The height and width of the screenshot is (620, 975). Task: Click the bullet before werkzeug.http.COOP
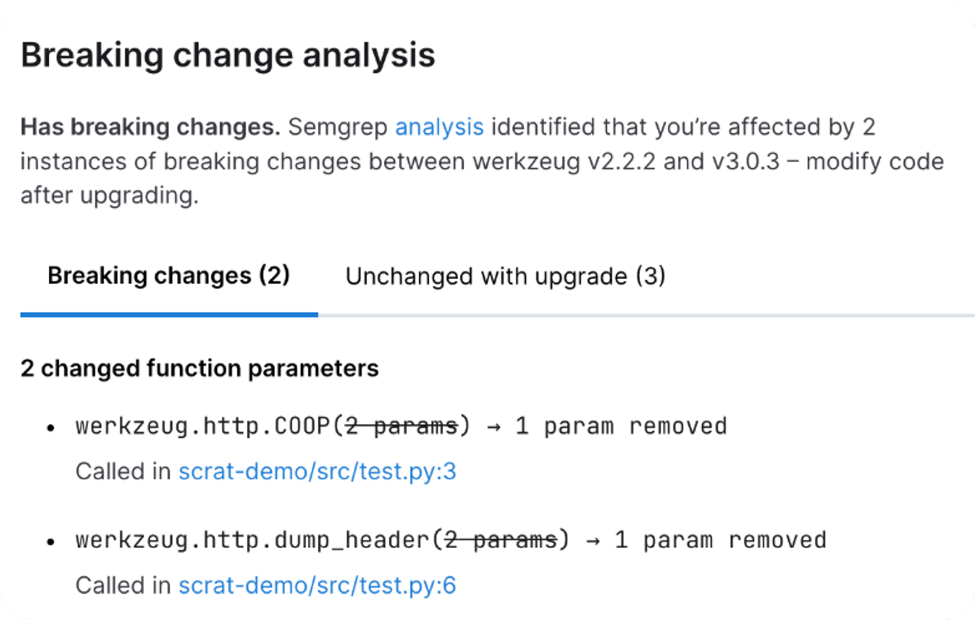(50, 428)
